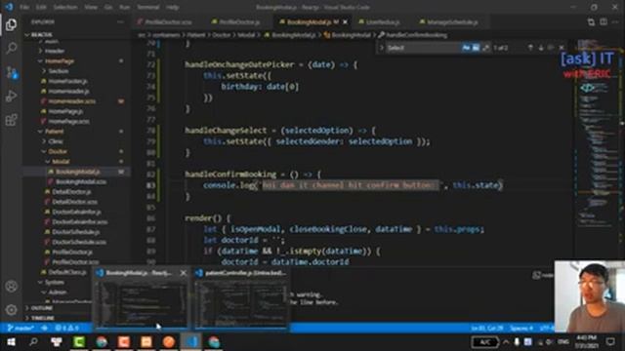This screenshot has height=351, width=625.
Task: Open the Windows Start menu
Action: (x=11, y=342)
